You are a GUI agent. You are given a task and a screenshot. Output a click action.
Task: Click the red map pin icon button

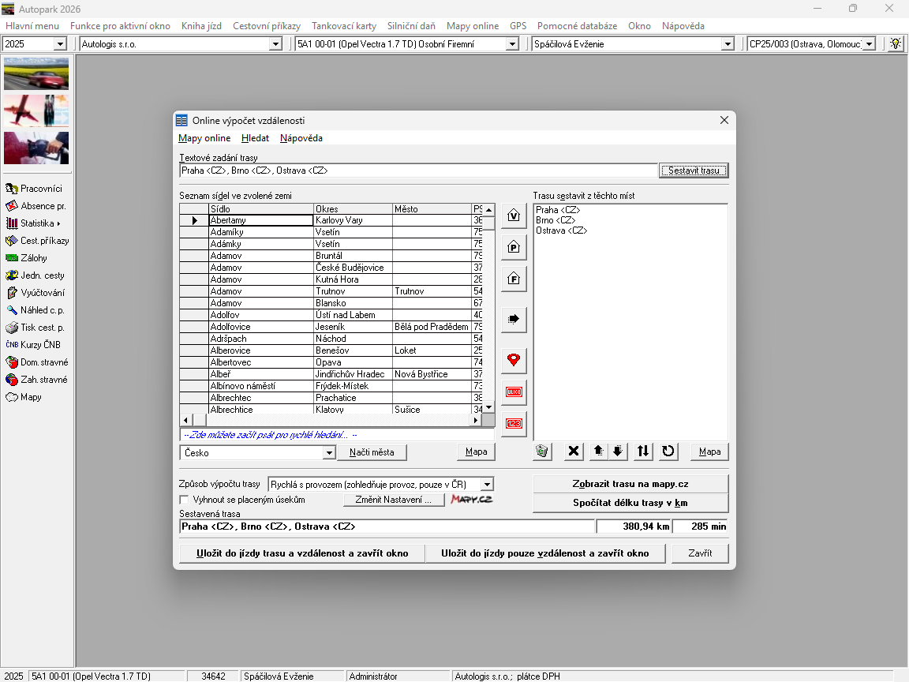click(514, 360)
